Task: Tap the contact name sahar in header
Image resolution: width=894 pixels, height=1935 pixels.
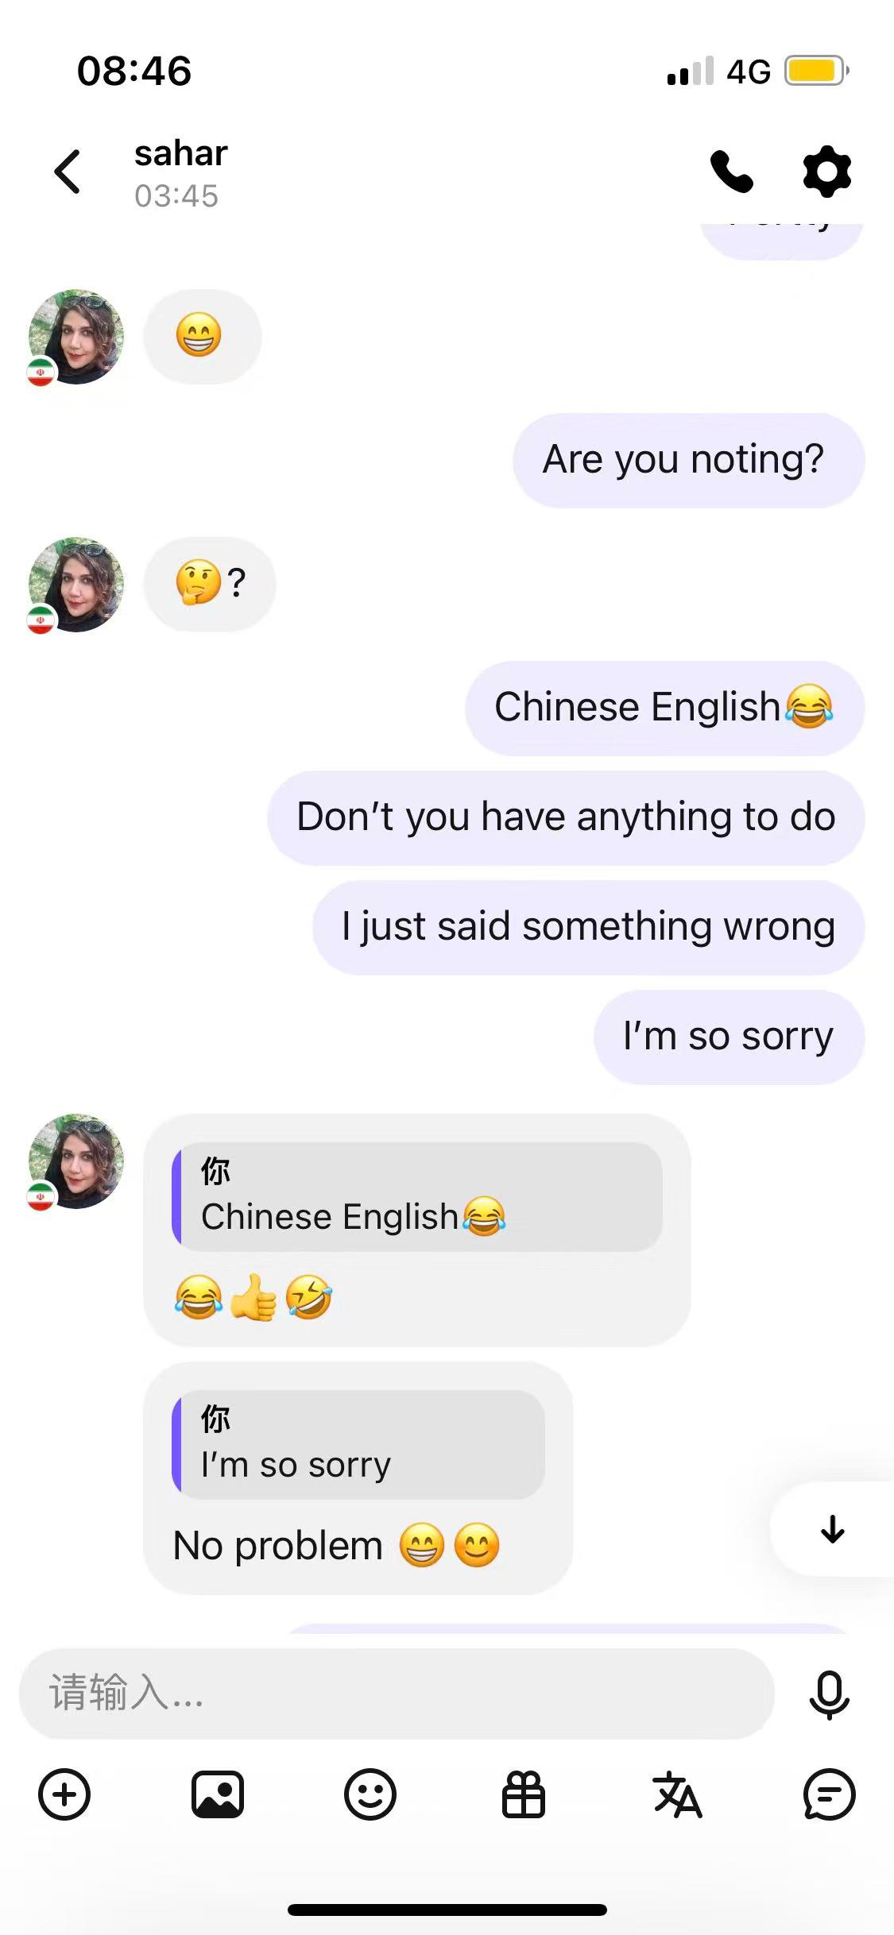Action: tap(180, 153)
